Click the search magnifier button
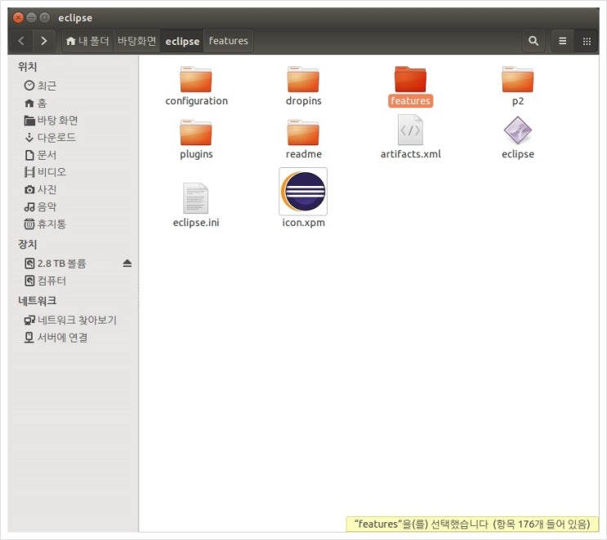Image resolution: width=607 pixels, height=540 pixels. pos(533,41)
